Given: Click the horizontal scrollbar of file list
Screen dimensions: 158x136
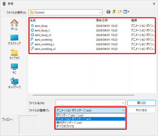Looking at the screenshot, I should pyautogui.click(x=83, y=95).
